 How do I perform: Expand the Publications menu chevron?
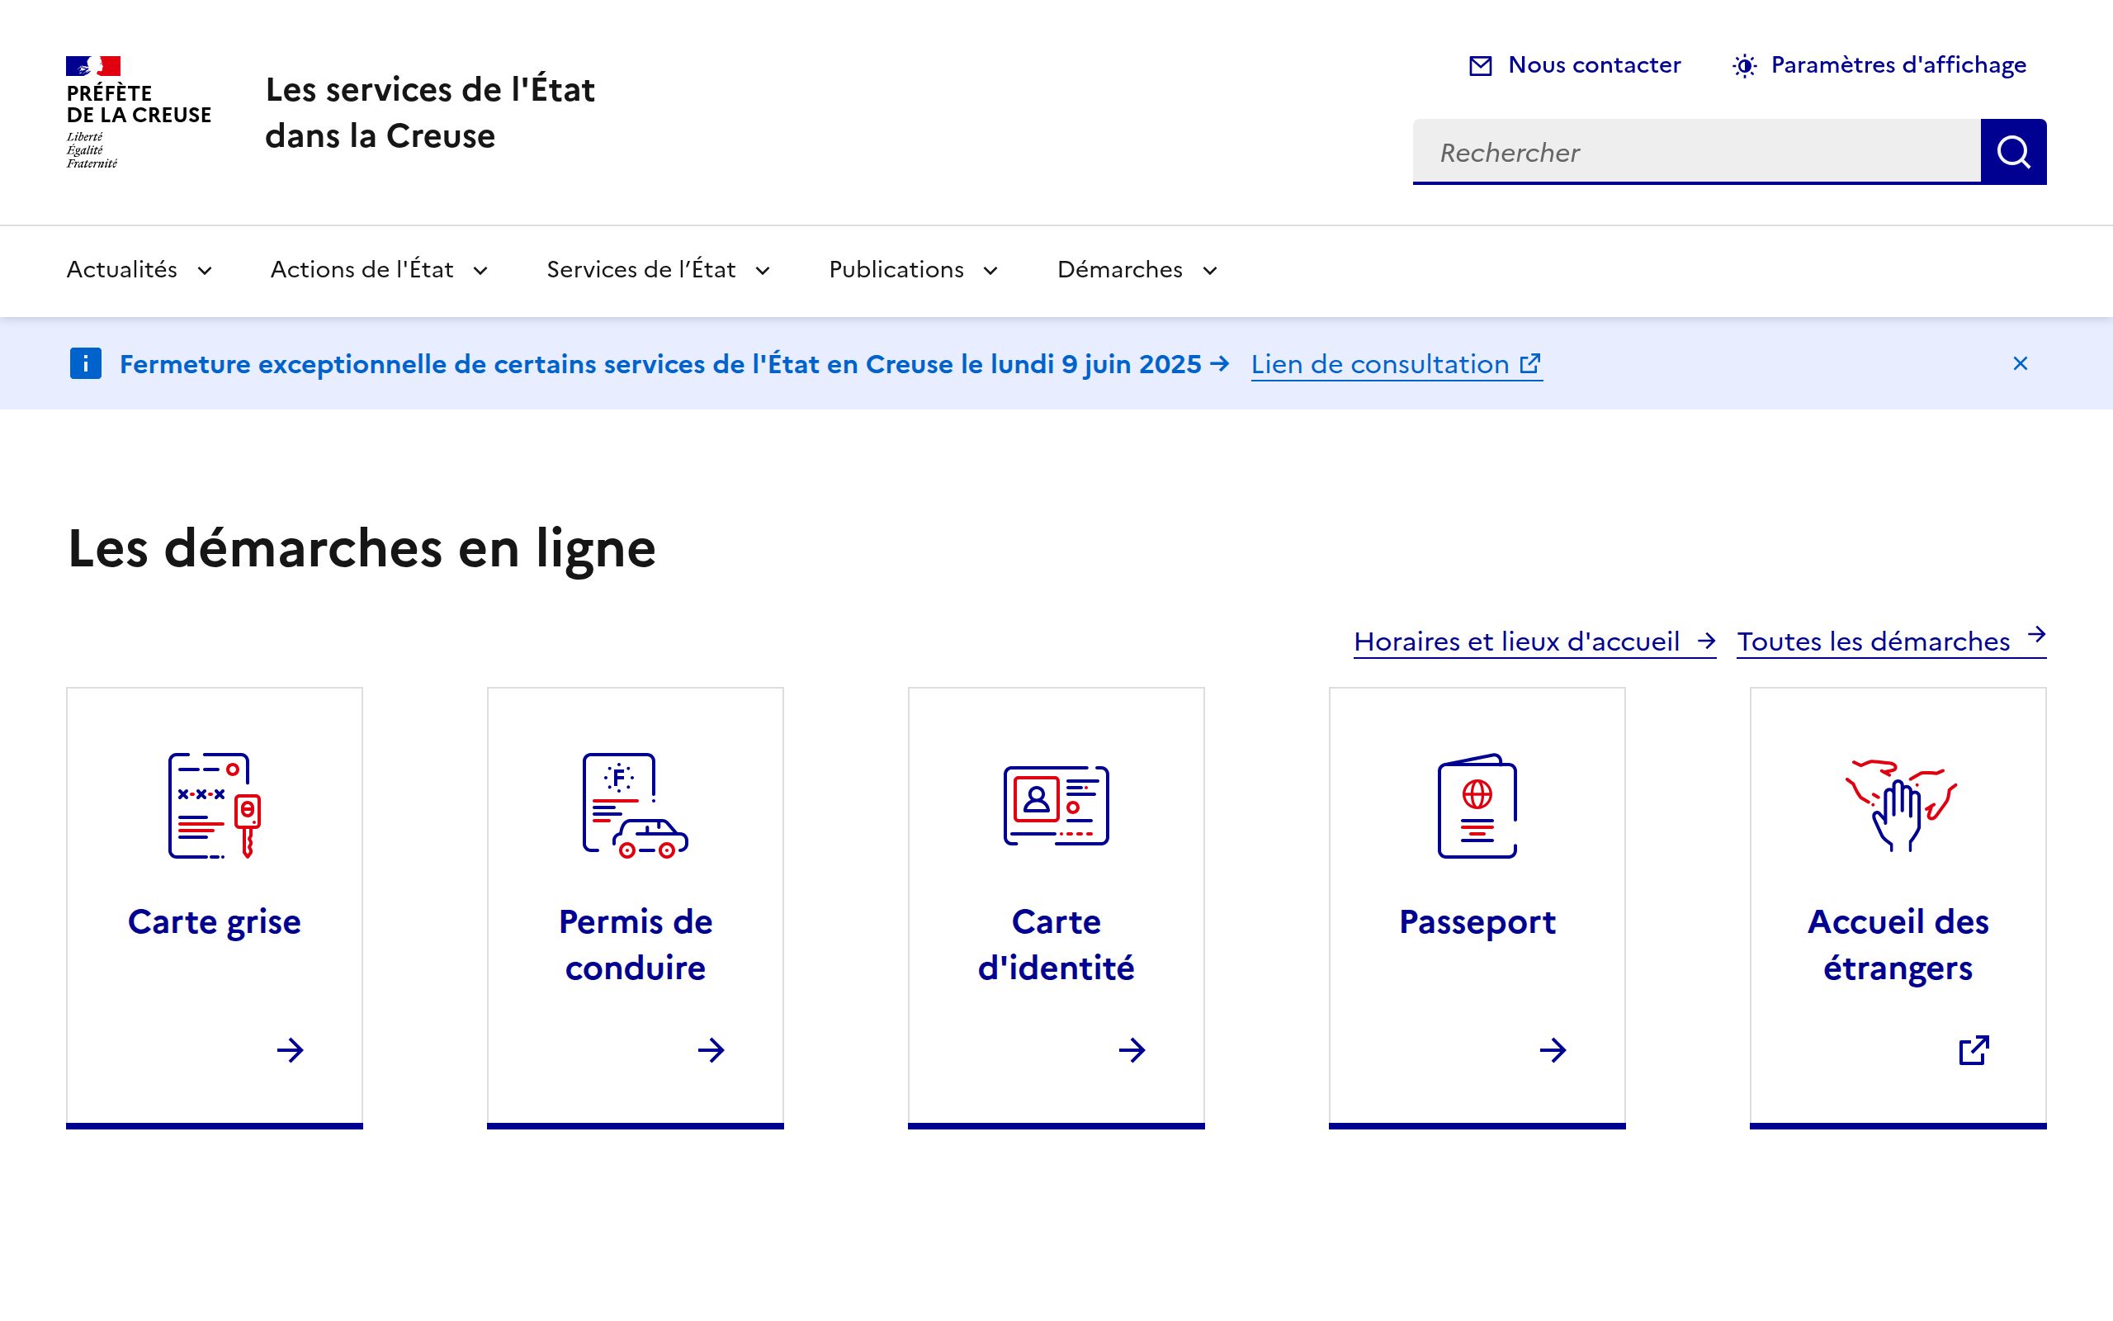990,271
